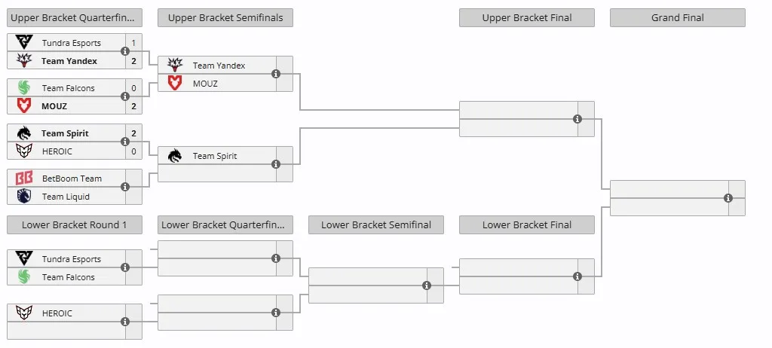Viewport: 772px width, 348px height.
Task: Click the Grand Final column header
Action: coord(678,18)
